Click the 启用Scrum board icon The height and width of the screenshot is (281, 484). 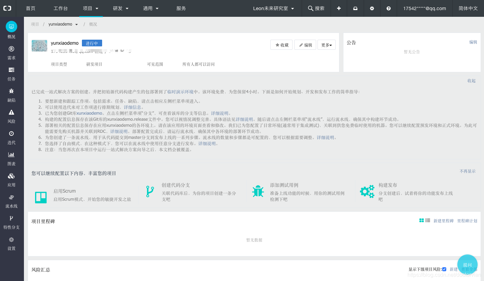point(41,197)
